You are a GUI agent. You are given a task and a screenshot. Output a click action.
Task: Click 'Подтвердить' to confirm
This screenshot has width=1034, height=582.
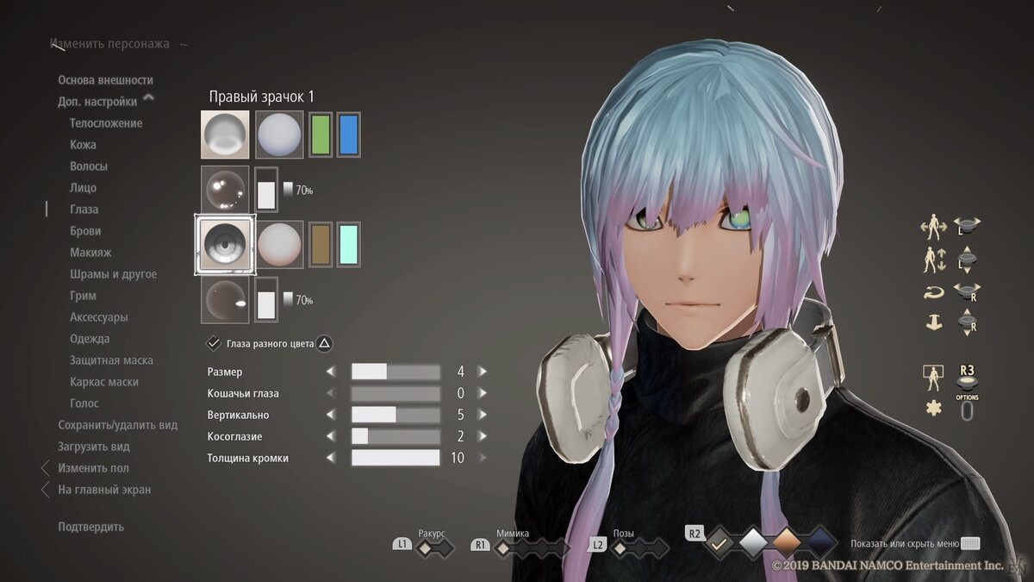coord(91,527)
